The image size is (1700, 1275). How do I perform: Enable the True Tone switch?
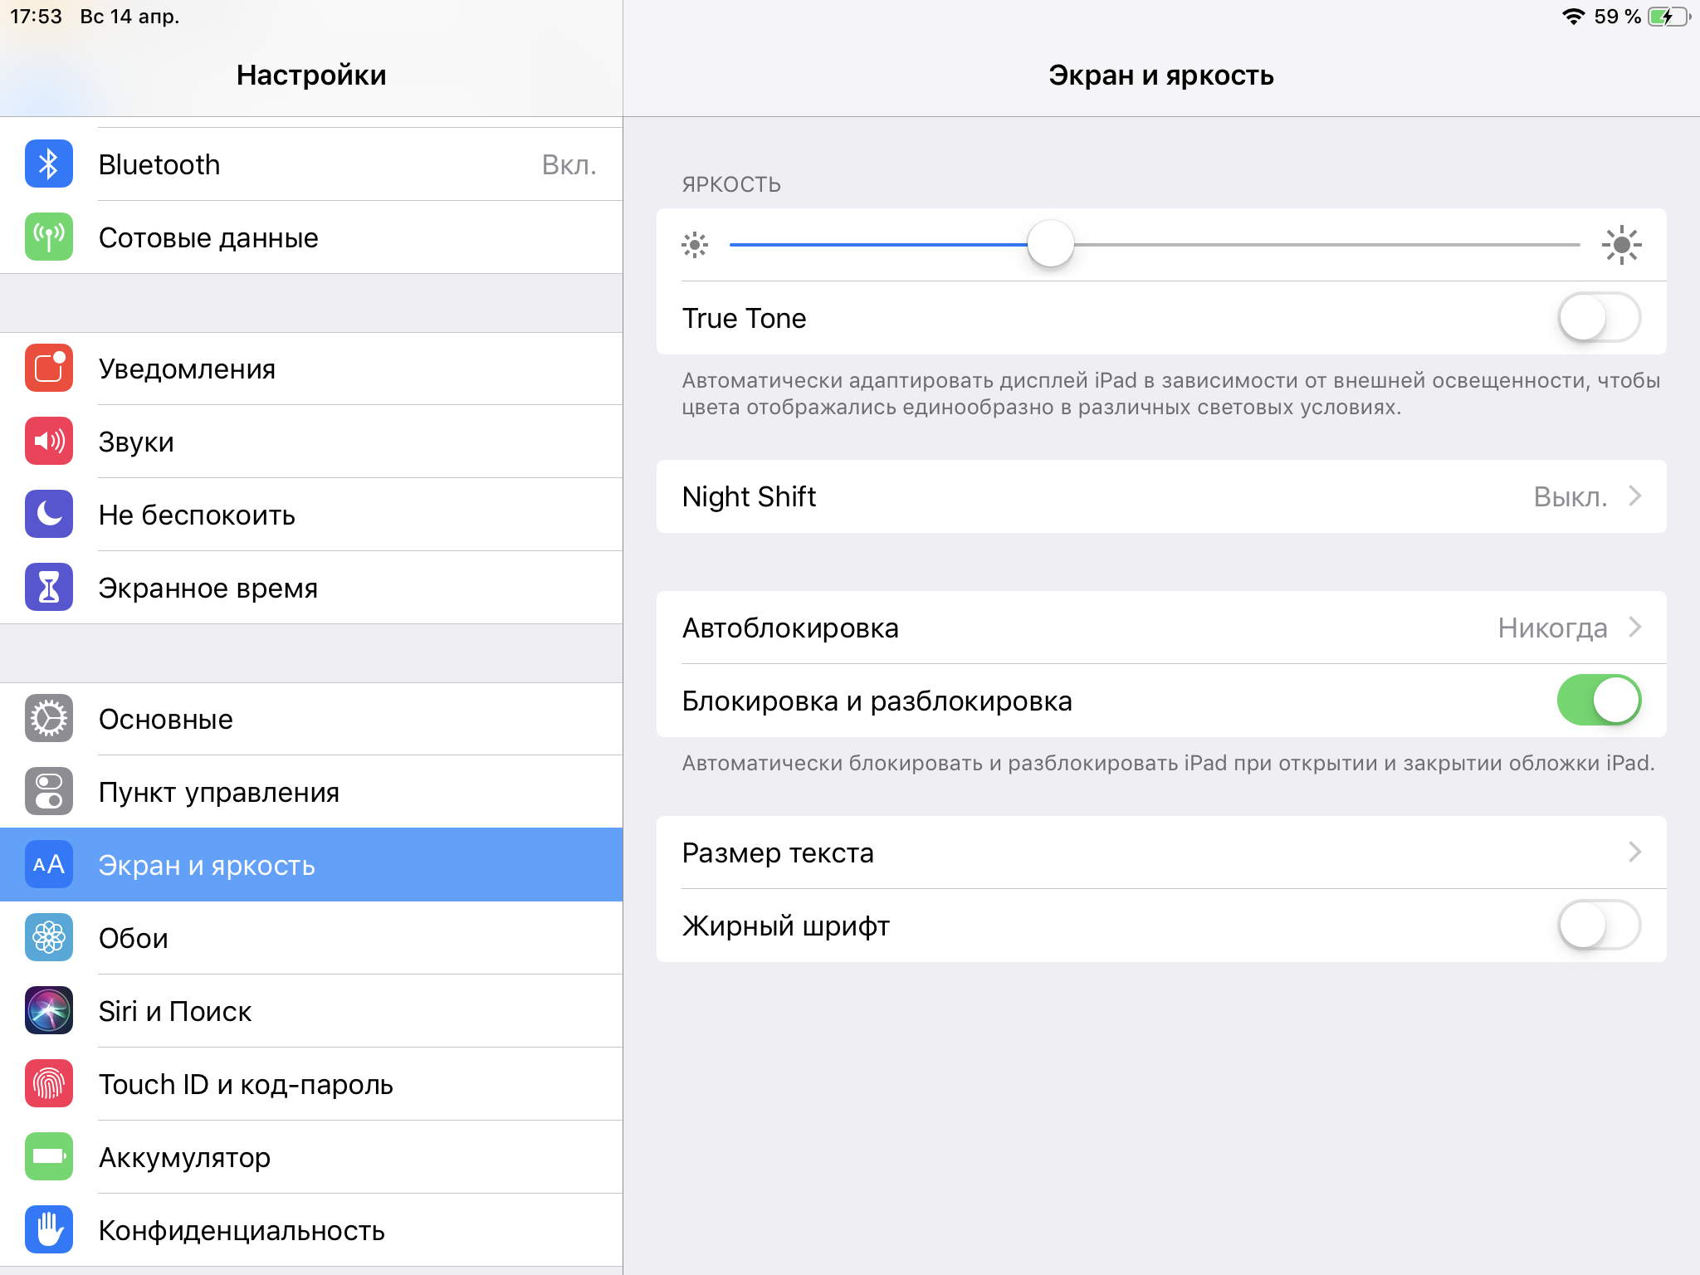coord(1598,318)
